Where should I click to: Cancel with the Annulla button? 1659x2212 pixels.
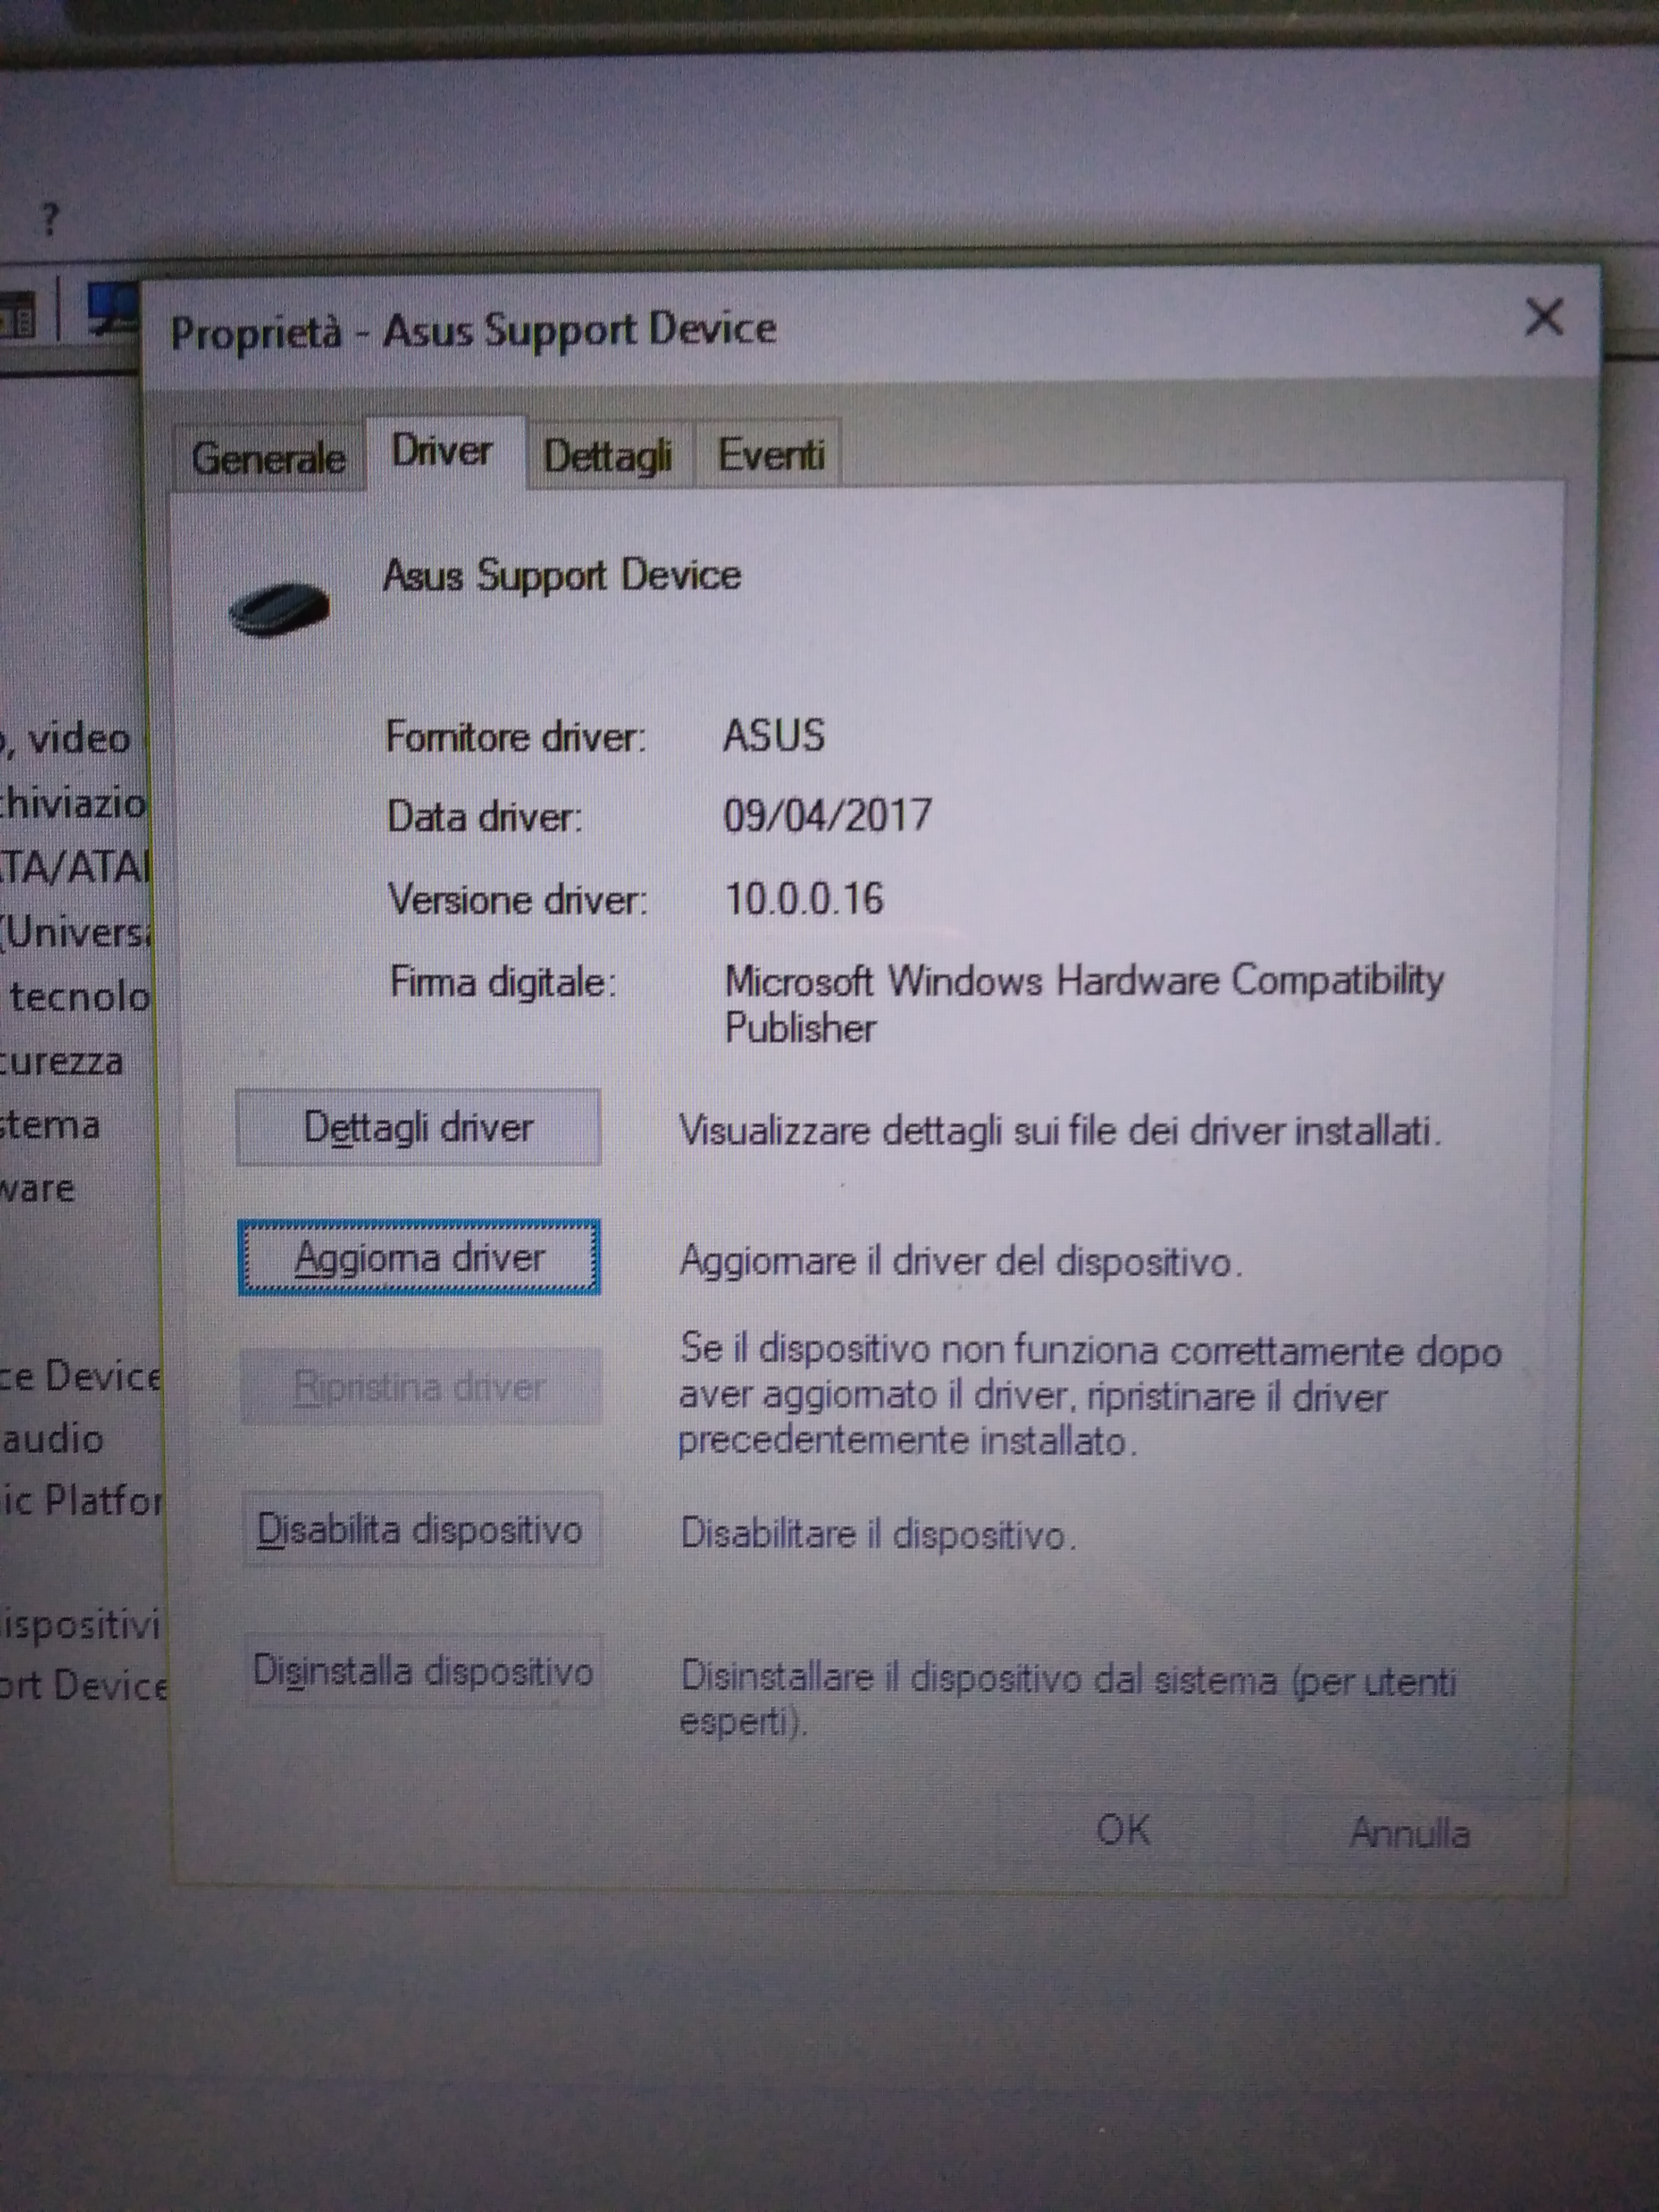pos(1410,1833)
